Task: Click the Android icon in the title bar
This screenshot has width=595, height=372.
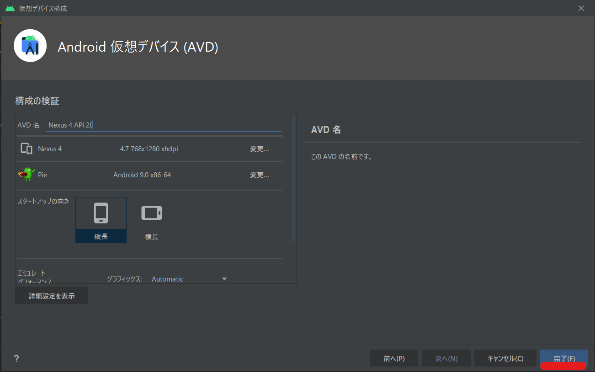Action: point(10,8)
